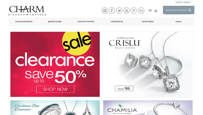Viewport: 203px width, 115px height.
Task: Click the Charm Diamond Centres logo
Action: [27, 11]
